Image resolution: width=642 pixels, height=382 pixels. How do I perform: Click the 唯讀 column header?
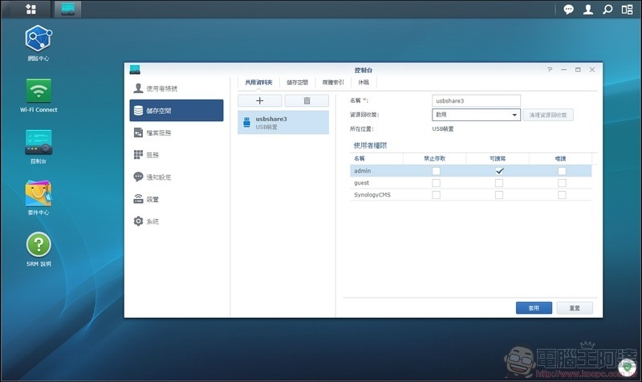click(560, 158)
